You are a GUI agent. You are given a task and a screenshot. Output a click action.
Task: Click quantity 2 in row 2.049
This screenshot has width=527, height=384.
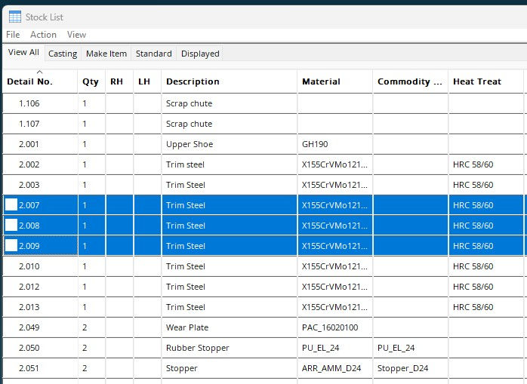pyautogui.click(x=85, y=327)
